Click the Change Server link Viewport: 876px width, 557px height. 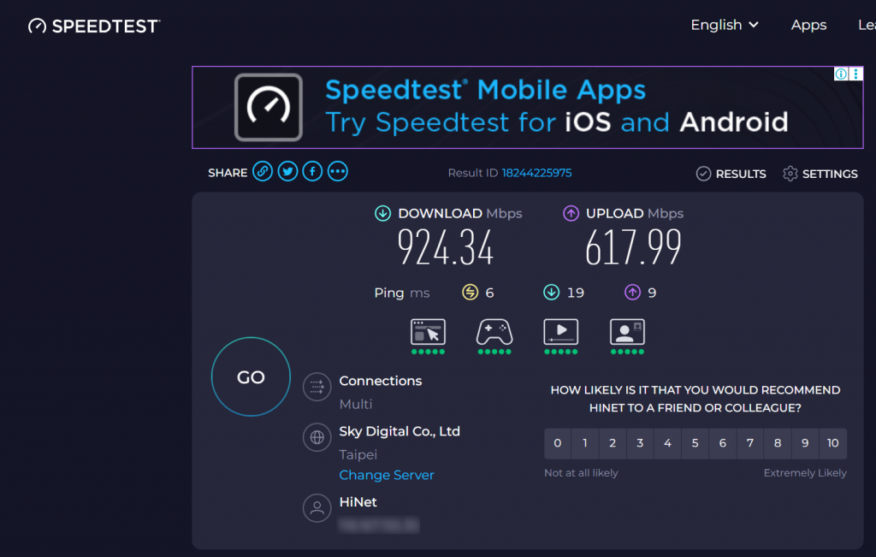click(387, 475)
